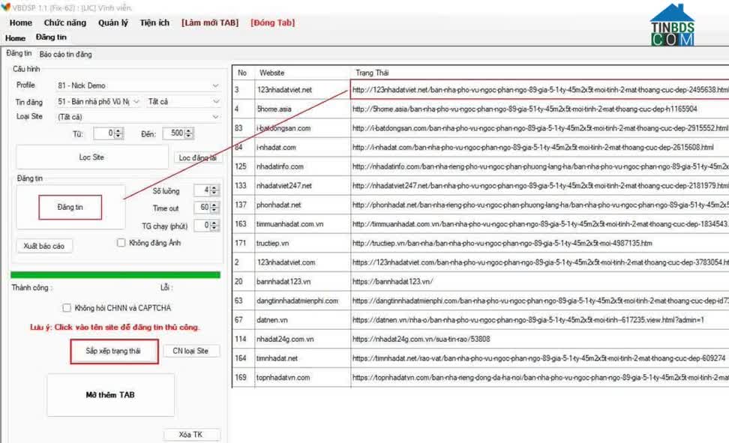This screenshot has width=729, height=443.
Task: Click the Từ value field showing 0
Action: [x=103, y=133]
